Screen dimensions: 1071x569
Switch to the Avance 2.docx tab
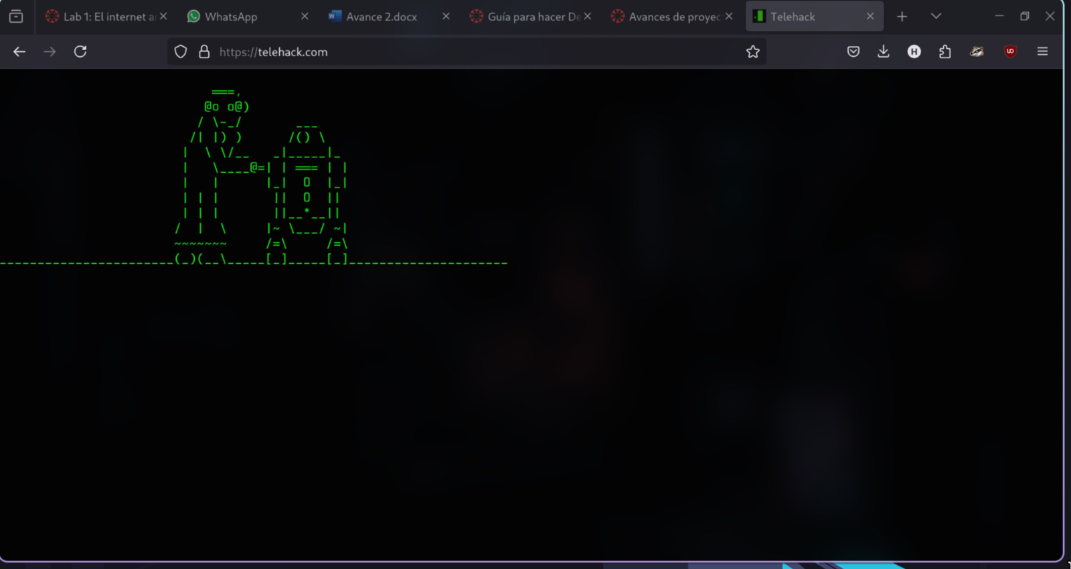tap(382, 16)
